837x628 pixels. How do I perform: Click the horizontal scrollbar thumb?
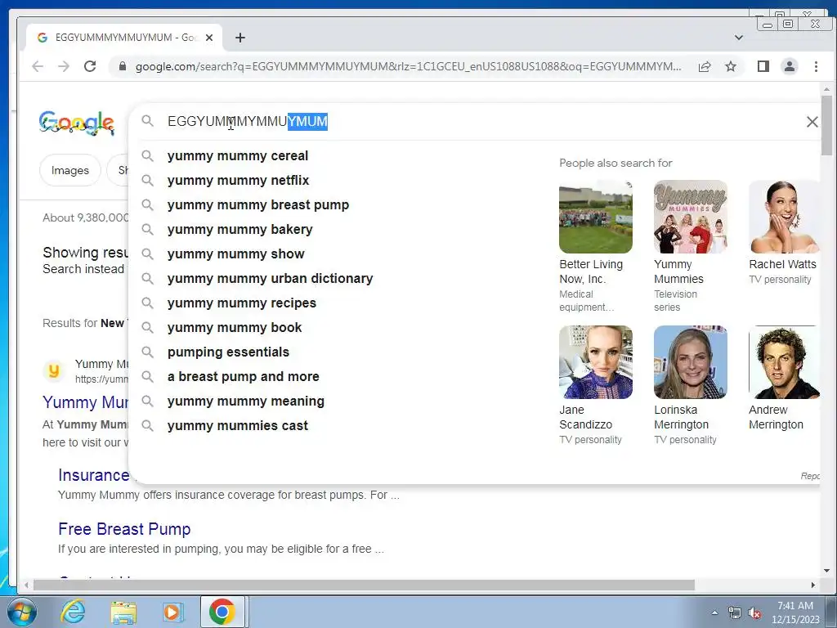click(x=364, y=585)
